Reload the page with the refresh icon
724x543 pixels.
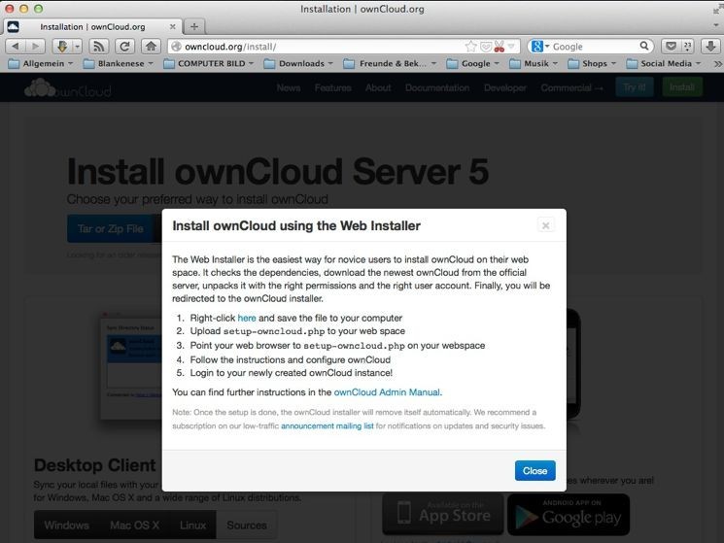[124, 46]
